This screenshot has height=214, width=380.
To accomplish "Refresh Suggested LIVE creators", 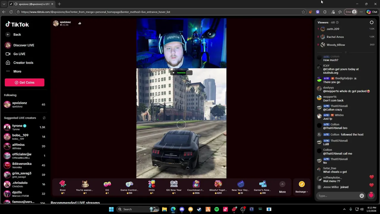I will (x=44, y=118).
